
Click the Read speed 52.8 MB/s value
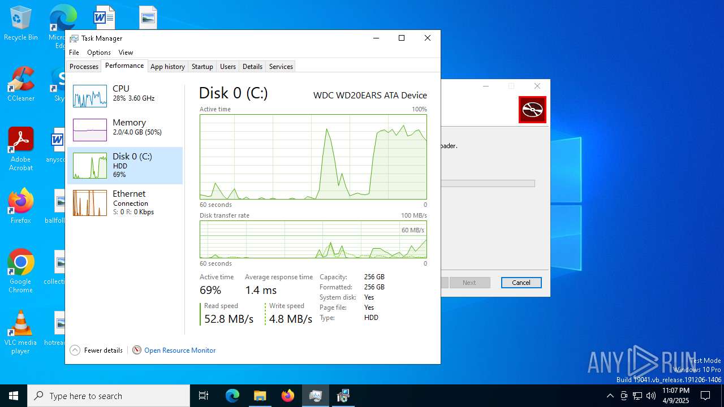tap(229, 319)
